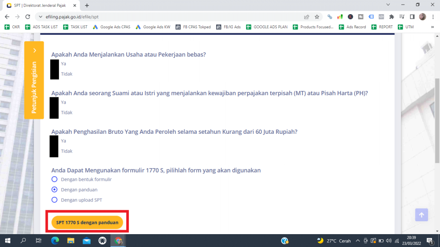440x247 pixels.
Task: Choose 'Dengan upload SPT' radio button
Action: coord(54,200)
